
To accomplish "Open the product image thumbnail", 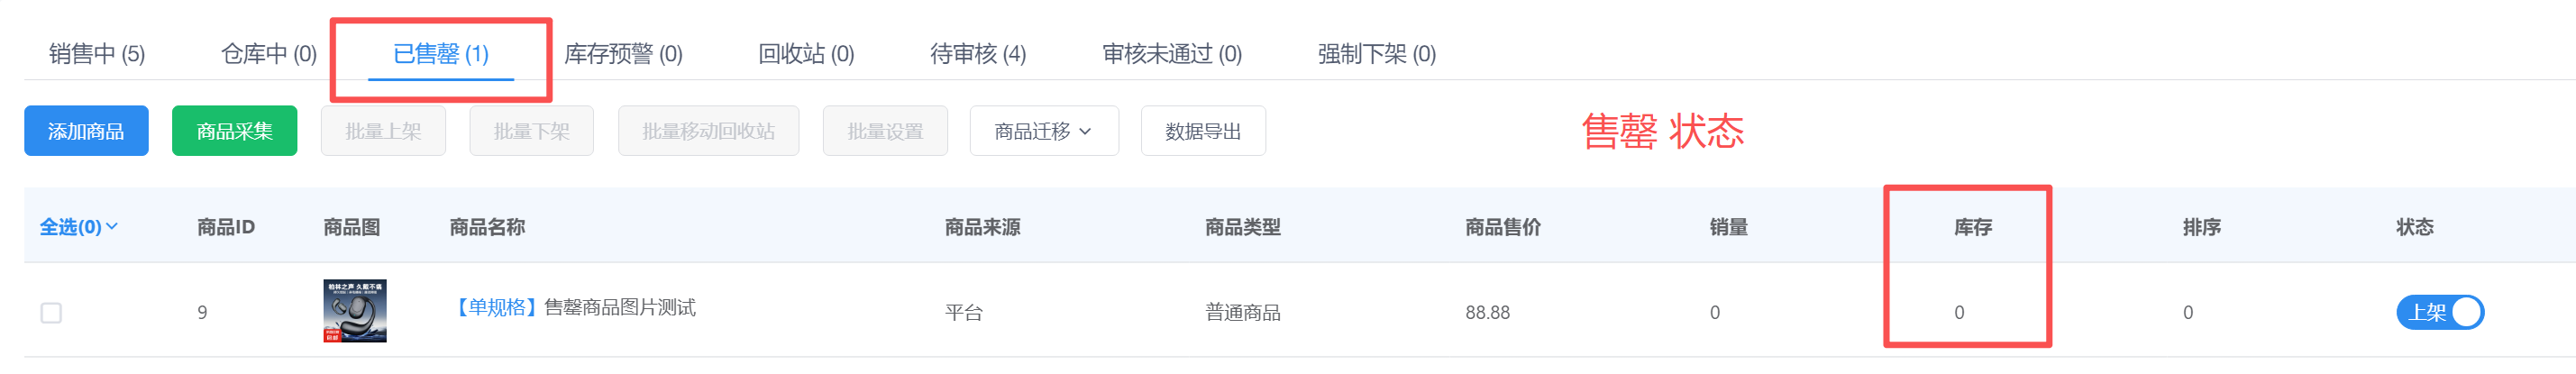I will [355, 311].
